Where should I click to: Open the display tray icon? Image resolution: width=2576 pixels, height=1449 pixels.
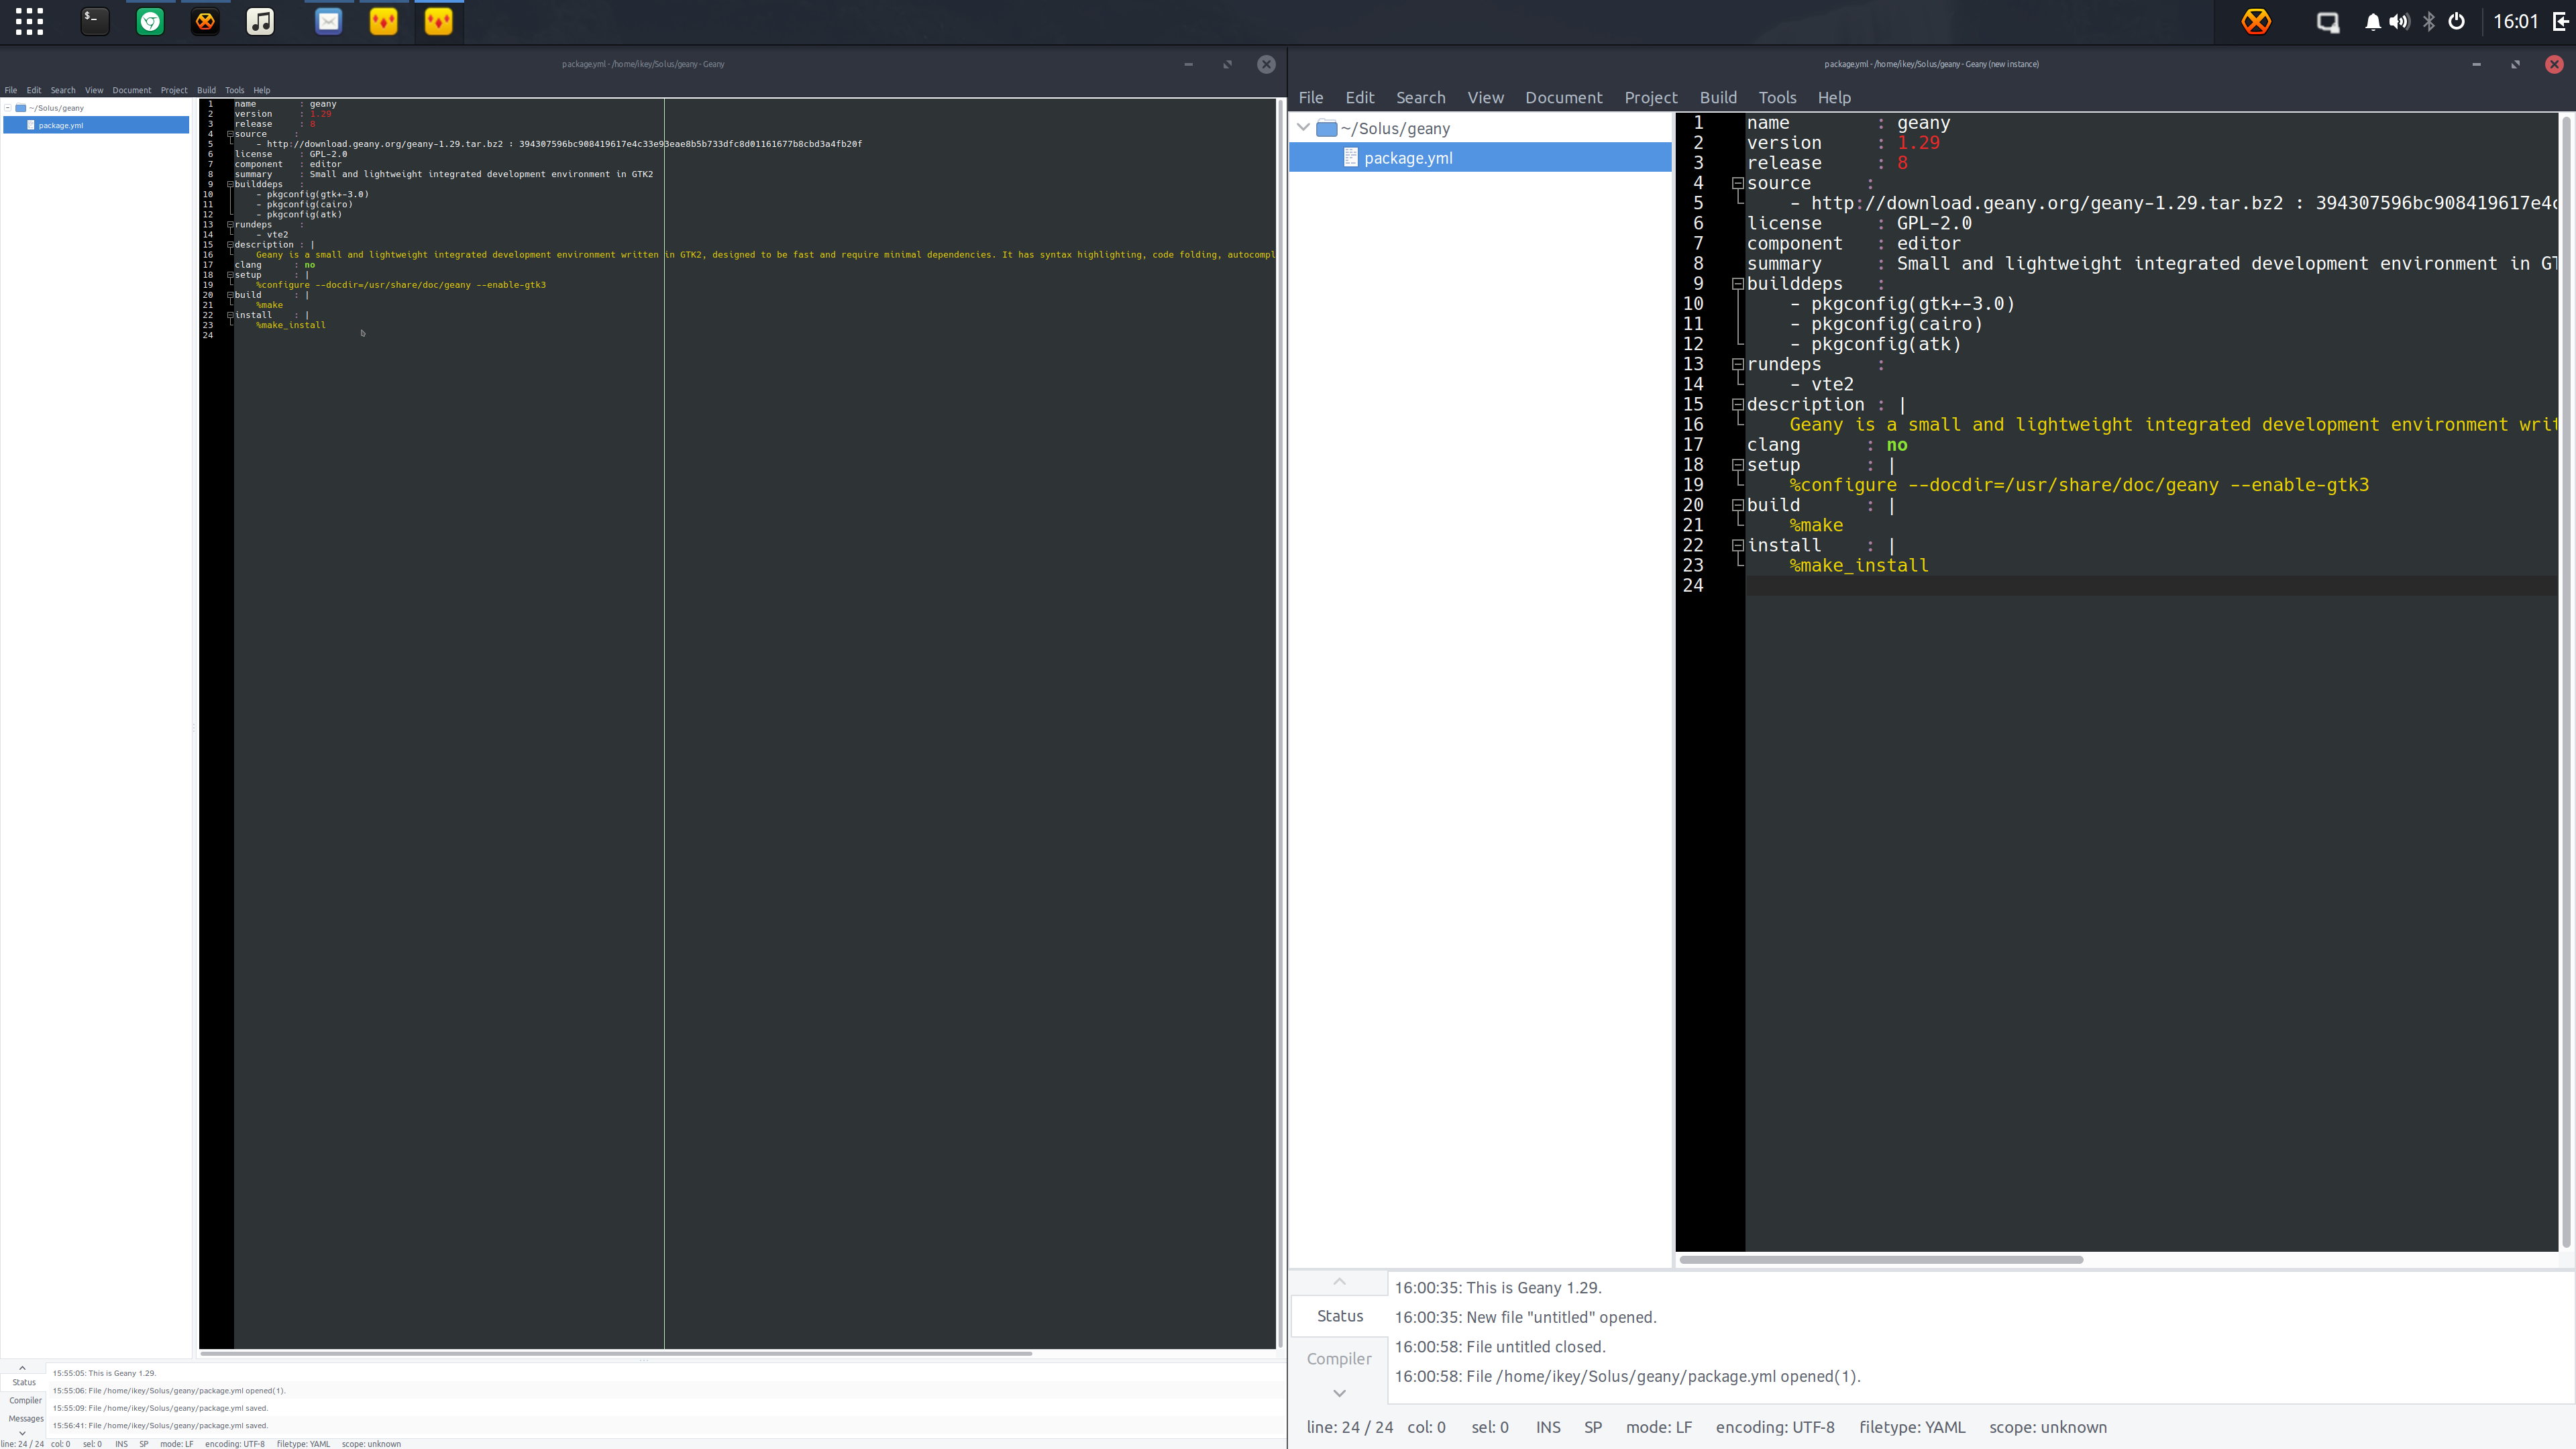click(x=2328, y=22)
